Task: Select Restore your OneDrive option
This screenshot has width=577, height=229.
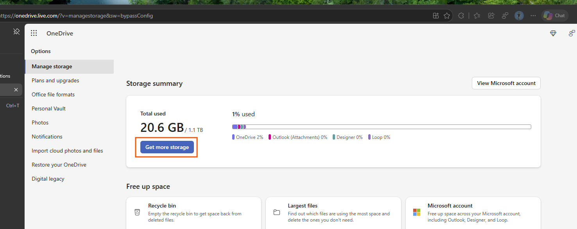Action: (59, 165)
